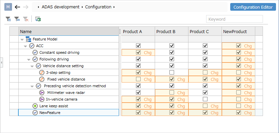Toggle Constant speed driving for Product A

coord(138,52)
